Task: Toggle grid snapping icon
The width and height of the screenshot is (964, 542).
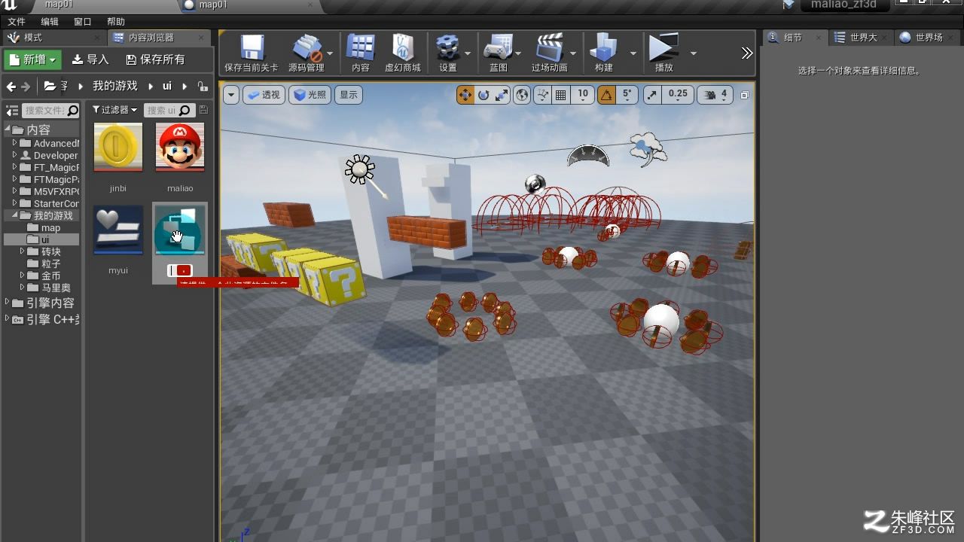Action: (561, 95)
